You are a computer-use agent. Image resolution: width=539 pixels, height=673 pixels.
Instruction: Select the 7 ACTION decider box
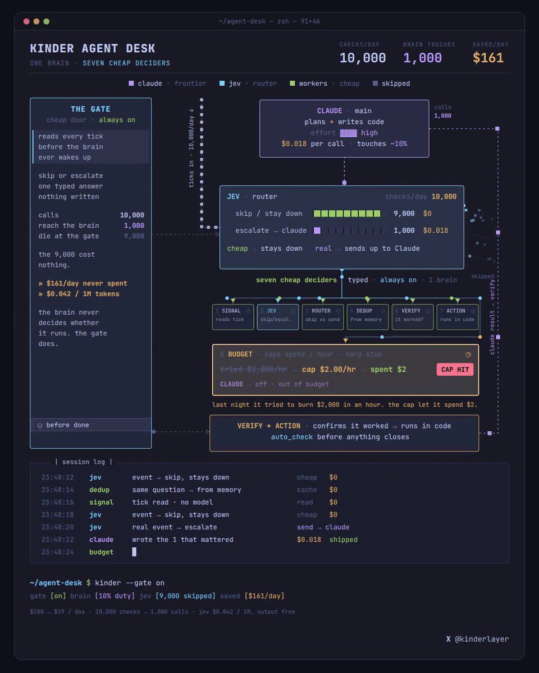[458, 317]
